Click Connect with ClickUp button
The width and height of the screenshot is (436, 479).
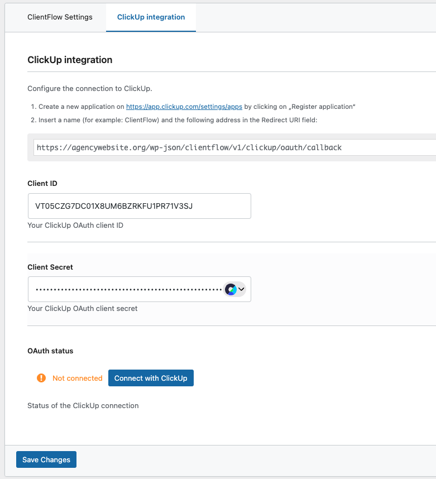151,378
